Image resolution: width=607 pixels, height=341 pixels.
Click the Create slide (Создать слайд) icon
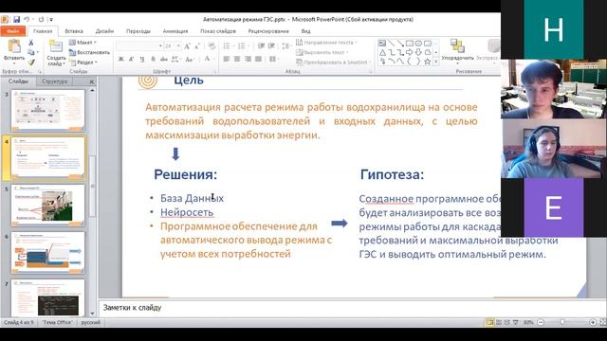56,46
